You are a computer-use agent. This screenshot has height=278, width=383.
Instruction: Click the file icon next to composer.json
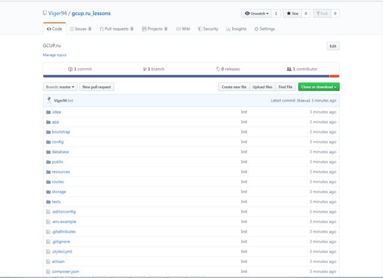(48, 271)
